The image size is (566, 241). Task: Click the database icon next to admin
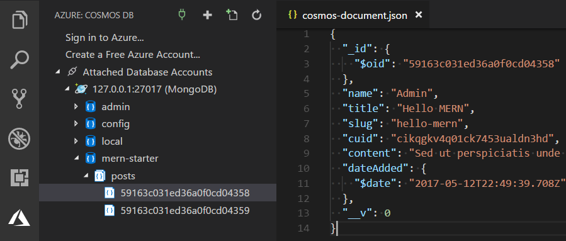click(91, 106)
